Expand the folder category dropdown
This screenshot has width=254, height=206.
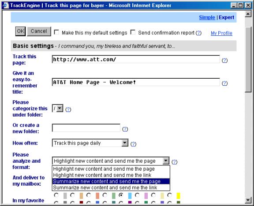[60, 108]
